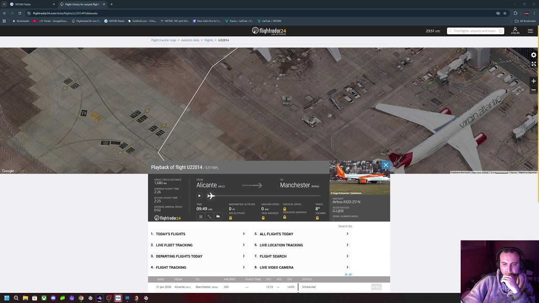539x303 pixels.
Task: Click the squawk lock icon
Action: [317, 218]
